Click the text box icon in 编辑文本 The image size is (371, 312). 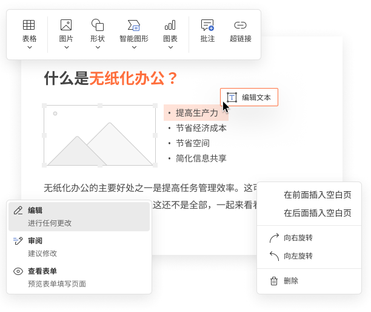click(x=232, y=97)
